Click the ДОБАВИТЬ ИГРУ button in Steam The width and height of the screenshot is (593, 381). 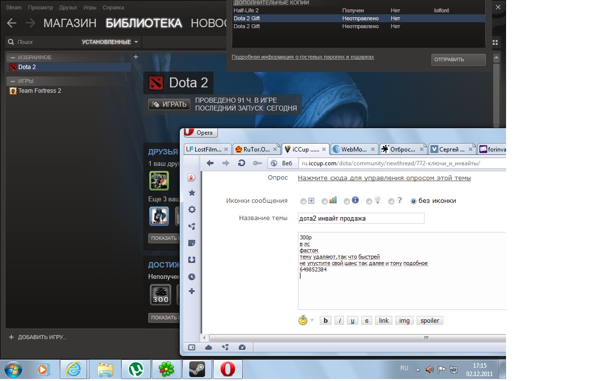[x=38, y=337]
